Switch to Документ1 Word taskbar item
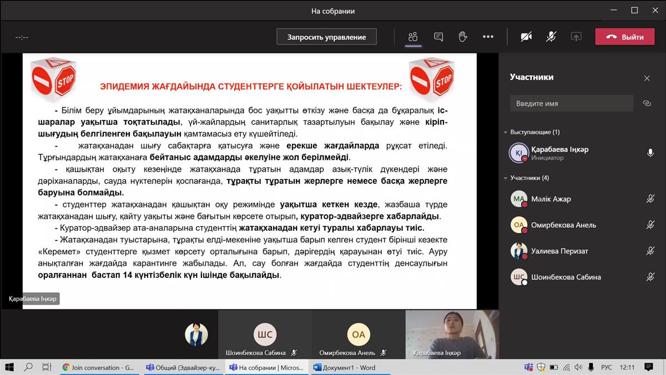The image size is (666, 375). click(x=345, y=367)
